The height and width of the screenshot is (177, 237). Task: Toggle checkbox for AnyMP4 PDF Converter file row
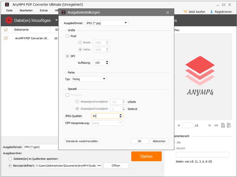[x=6, y=38]
